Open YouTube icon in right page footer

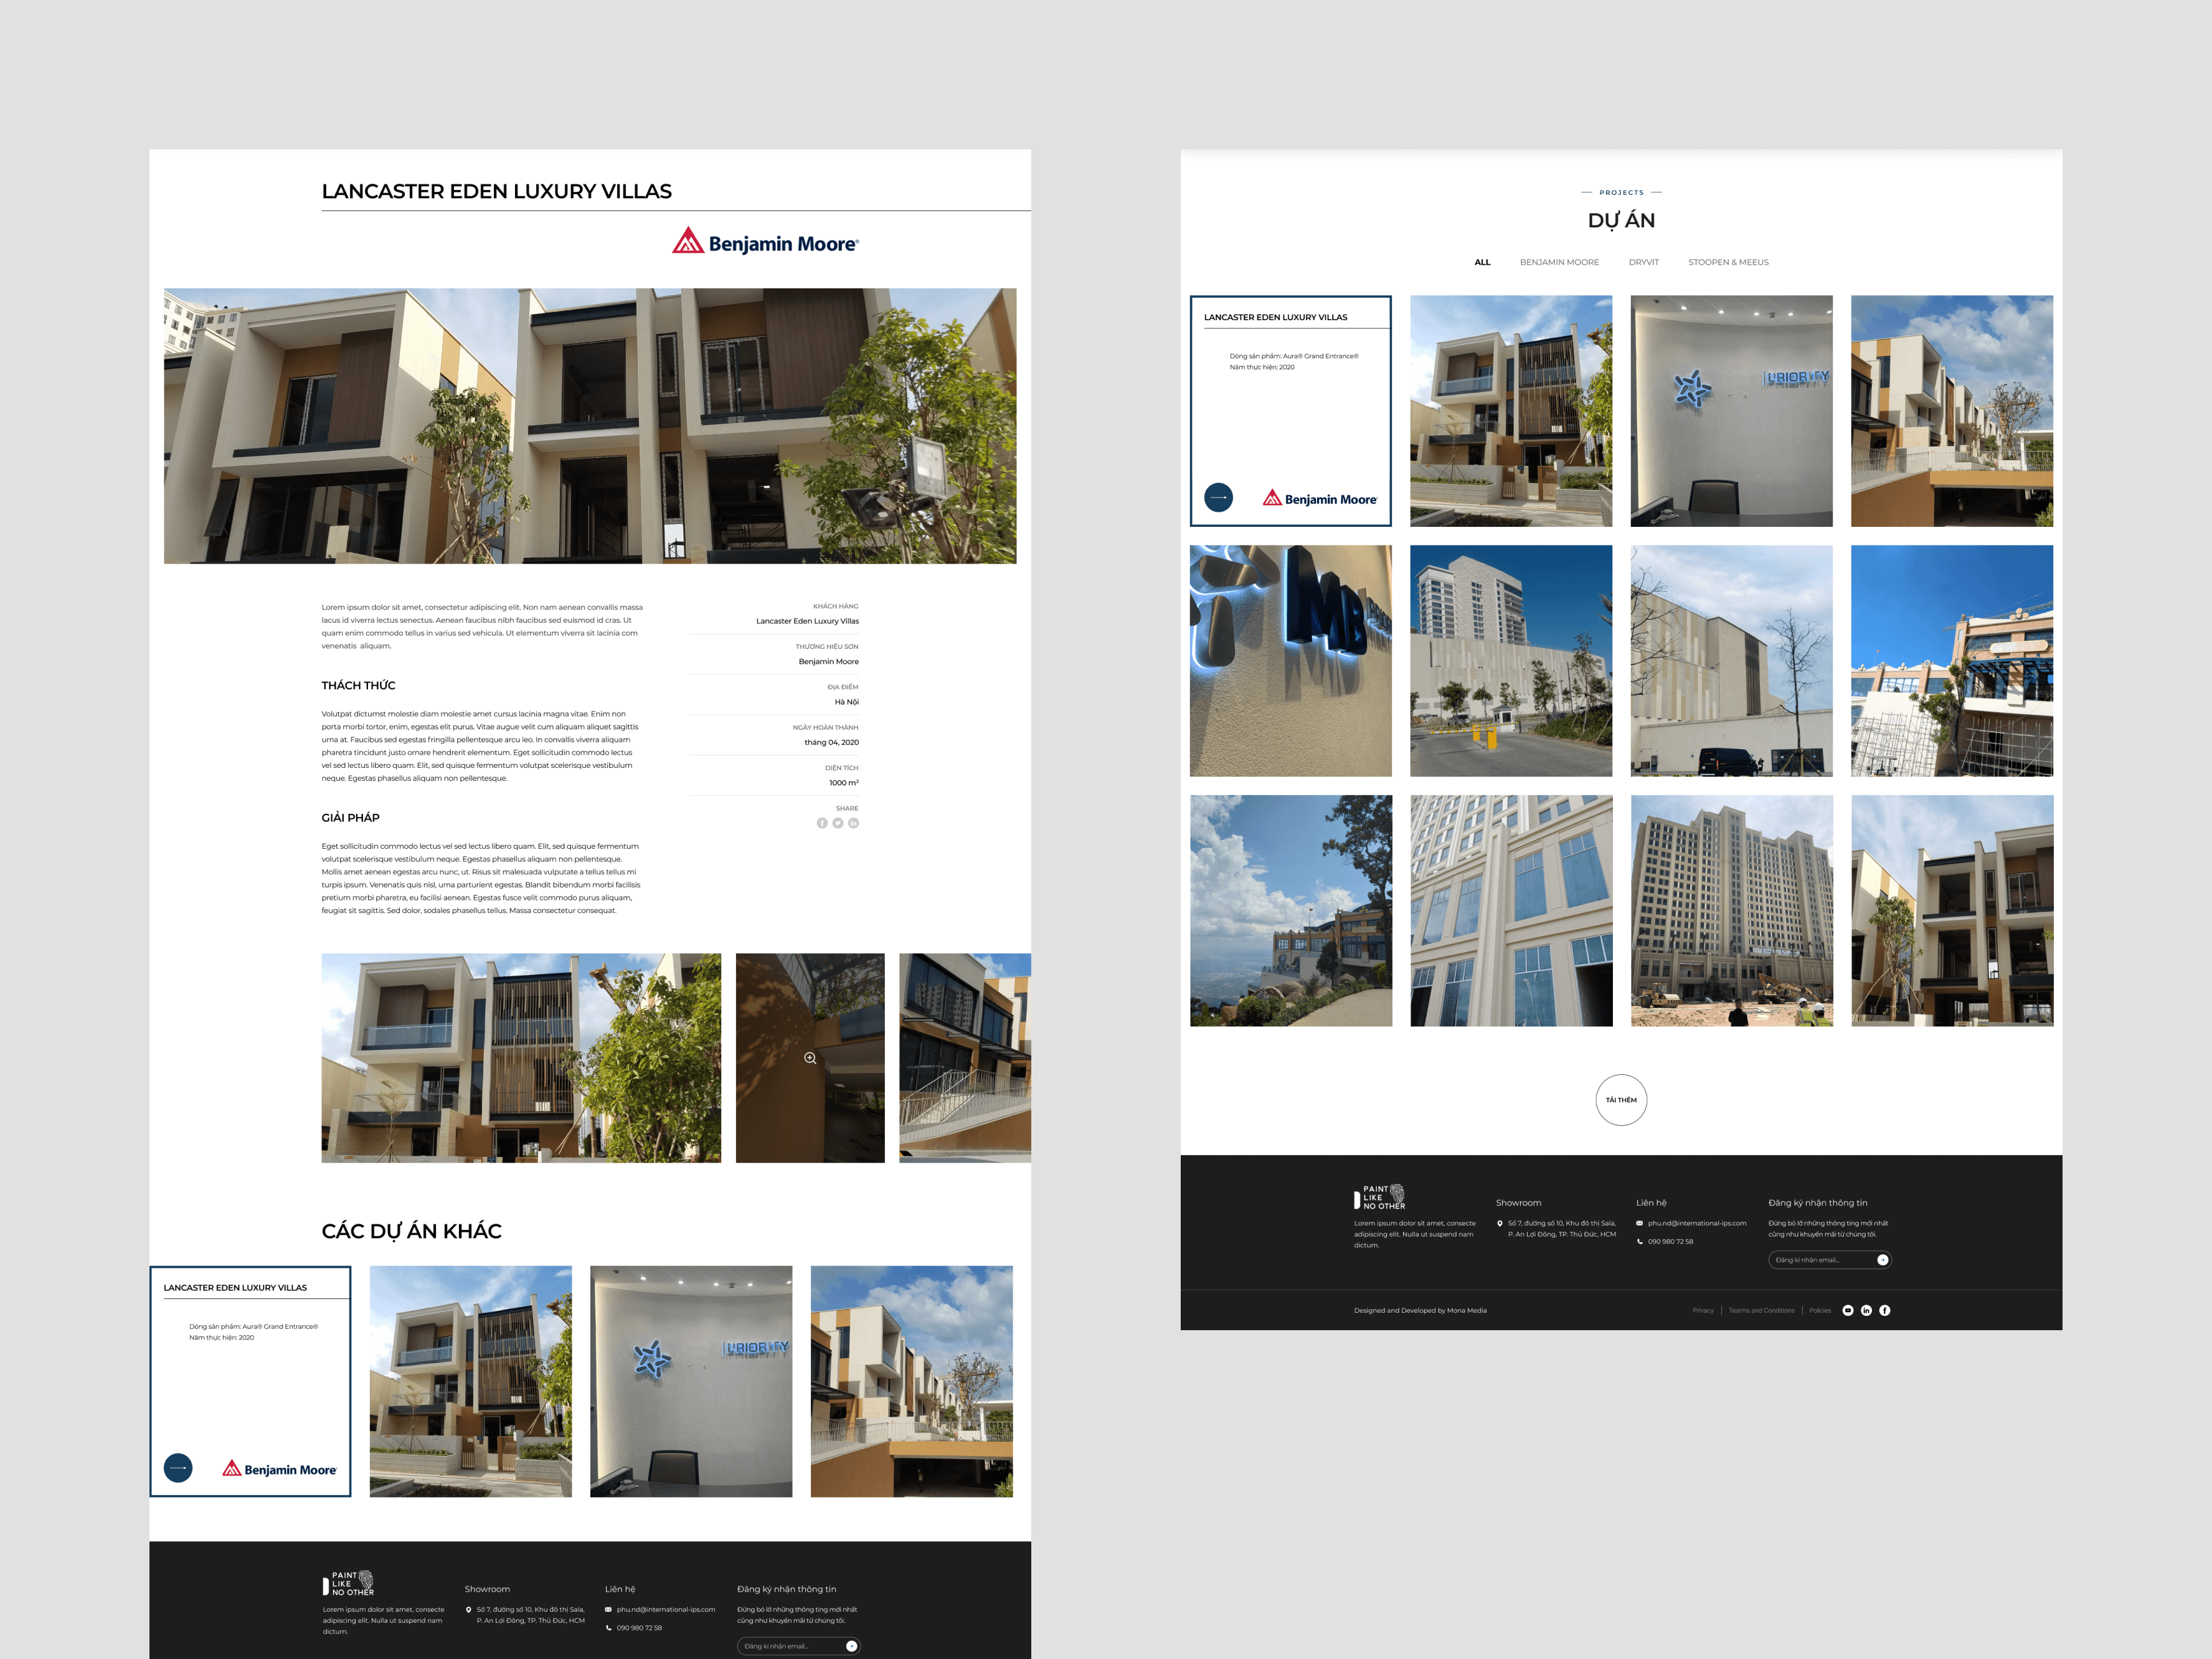(x=1848, y=1310)
